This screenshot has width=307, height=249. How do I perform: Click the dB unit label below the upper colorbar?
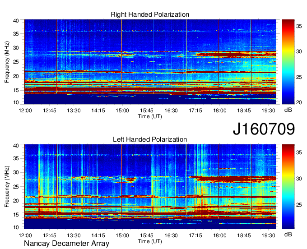pos(288,110)
